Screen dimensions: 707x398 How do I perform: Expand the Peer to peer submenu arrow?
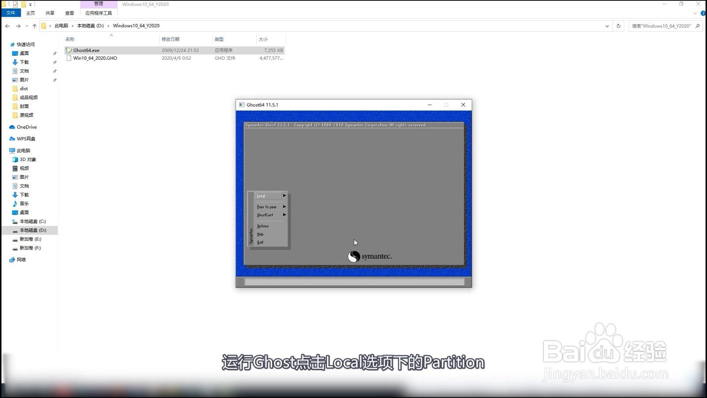pyautogui.click(x=284, y=207)
